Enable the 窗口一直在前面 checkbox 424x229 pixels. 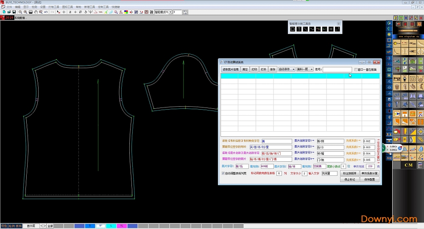[356, 69]
